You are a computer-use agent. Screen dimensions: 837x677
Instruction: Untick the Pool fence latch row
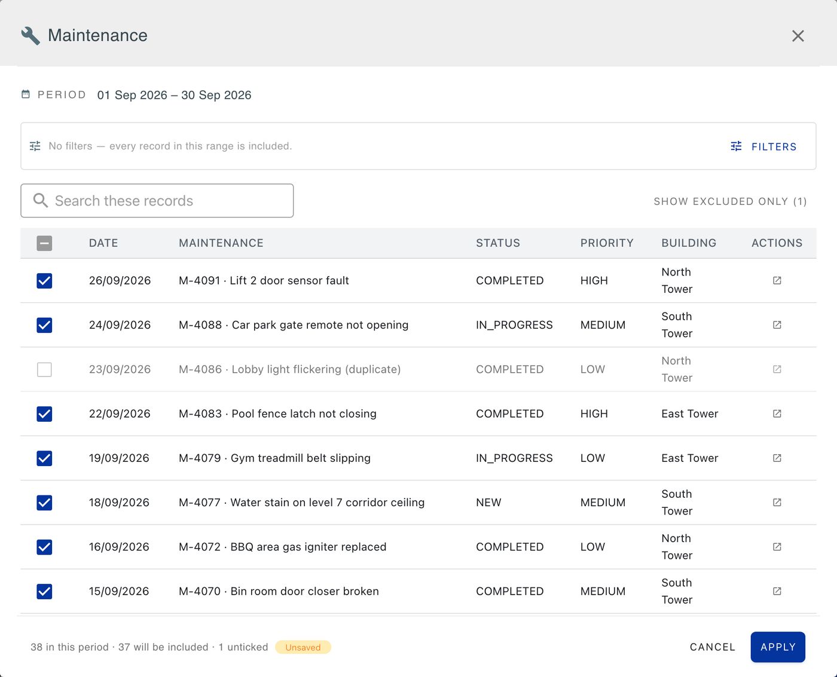point(44,413)
